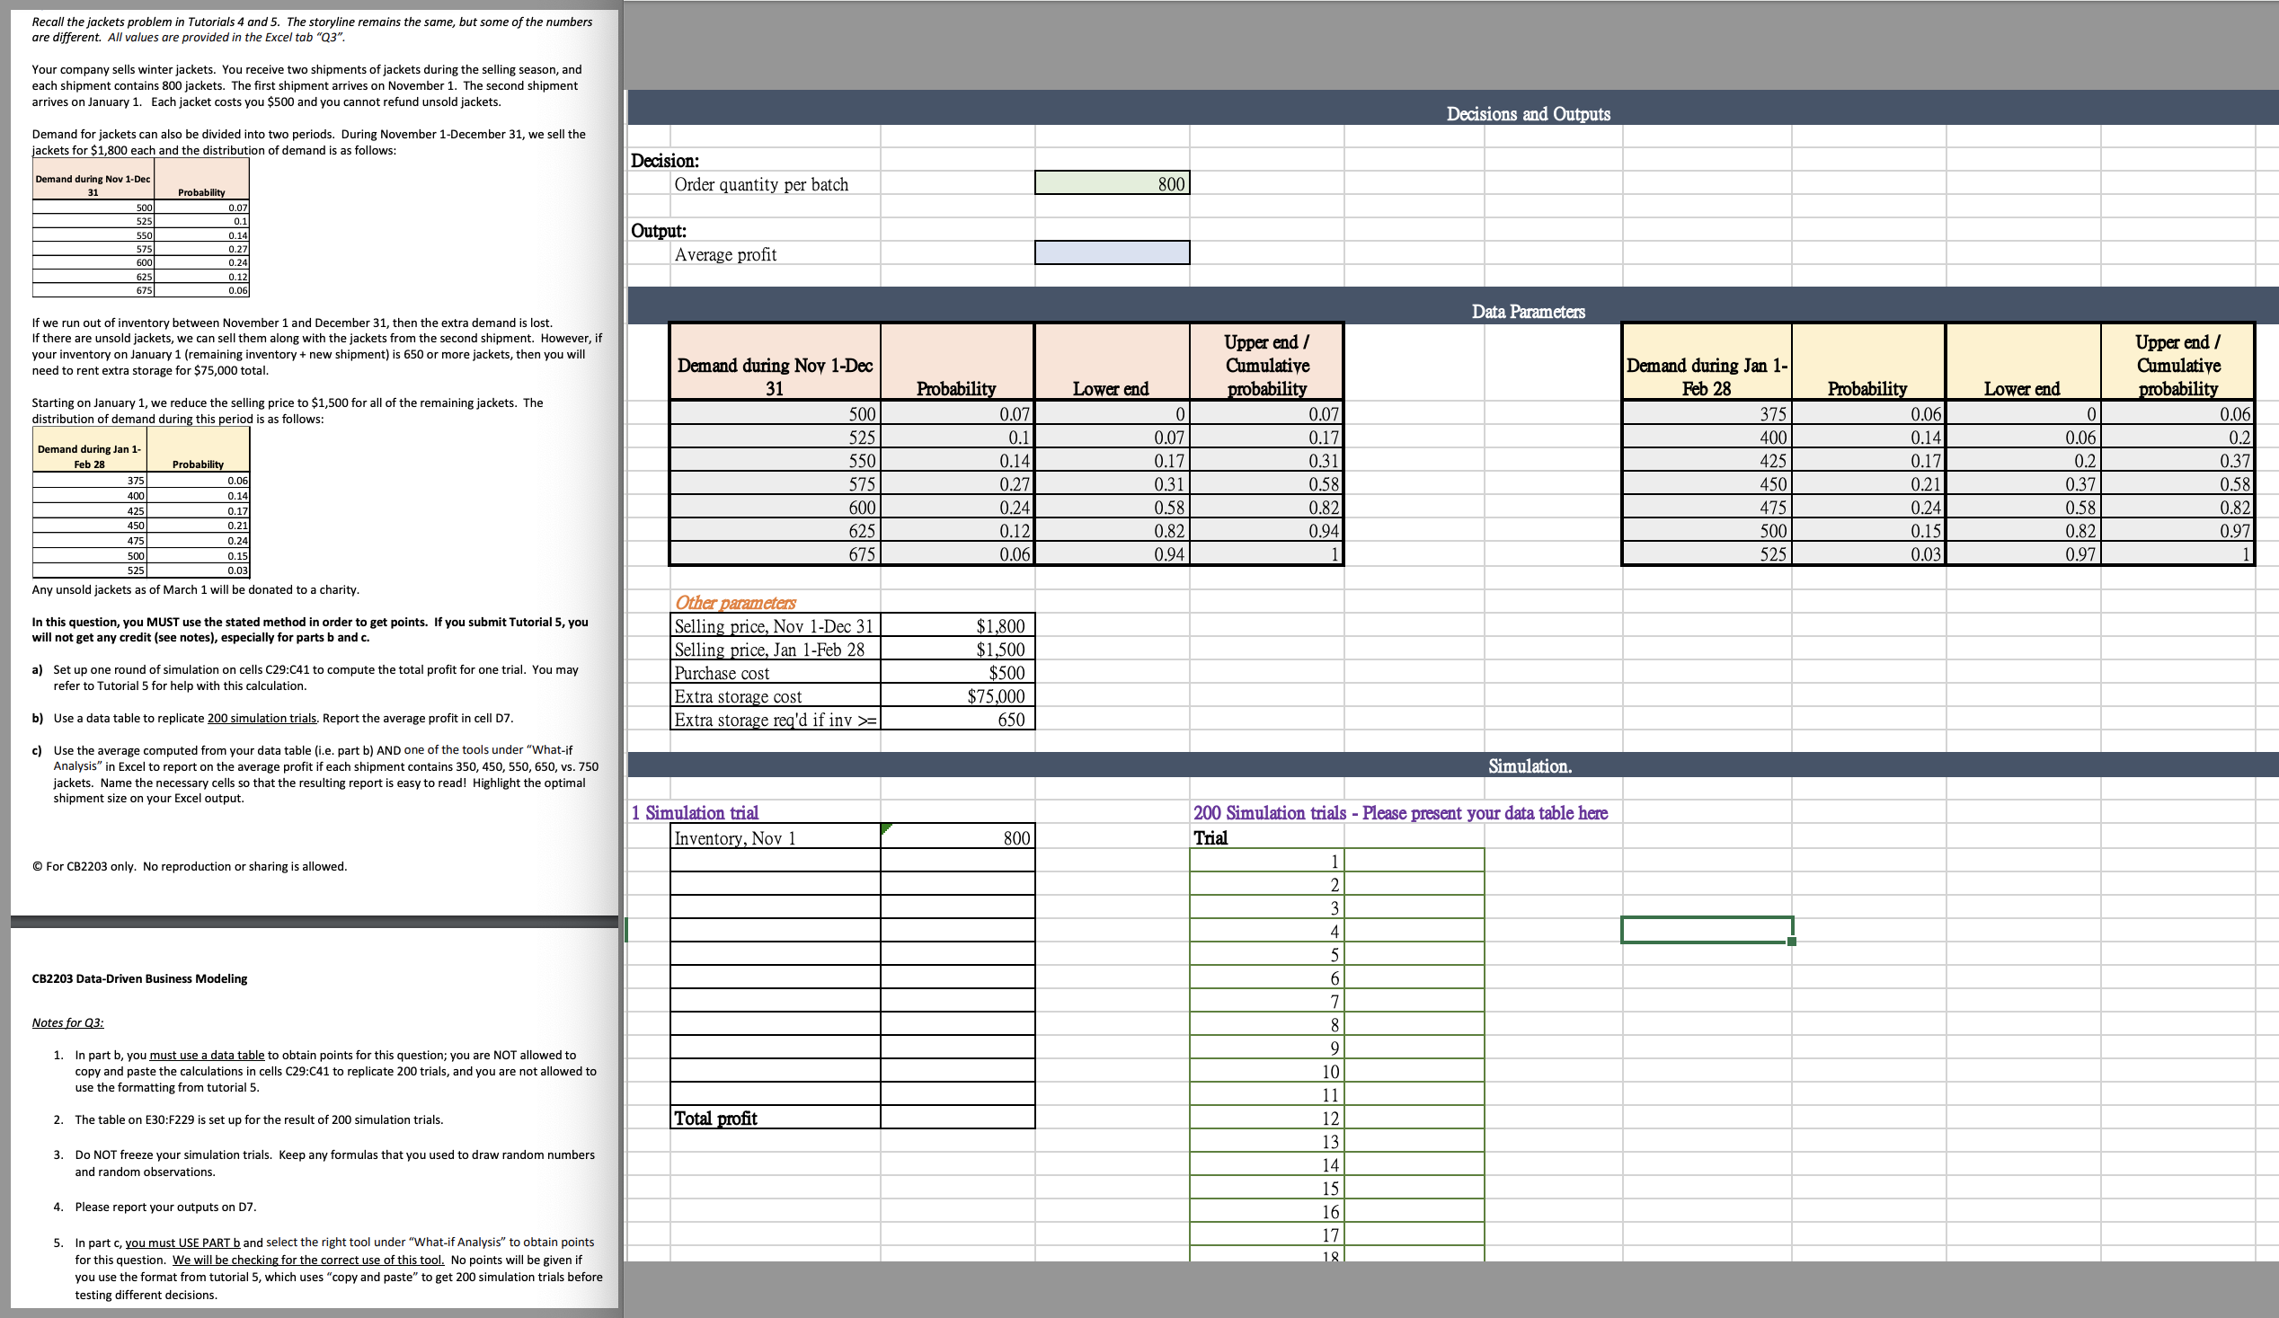Click the 1 Simulation trial purple heading
2279x1318 pixels.
pos(696,813)
